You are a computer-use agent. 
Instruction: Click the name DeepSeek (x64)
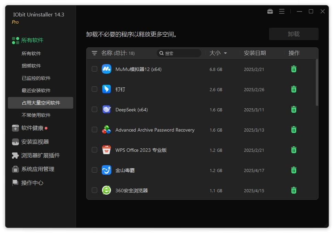pos(131,110)
